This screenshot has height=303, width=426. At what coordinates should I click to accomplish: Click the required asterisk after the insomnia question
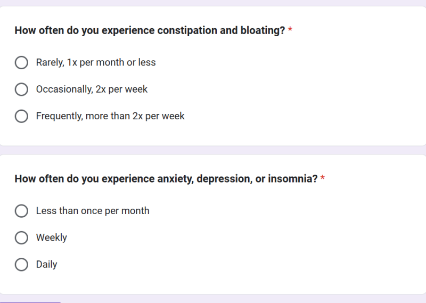tap(323, 179)
